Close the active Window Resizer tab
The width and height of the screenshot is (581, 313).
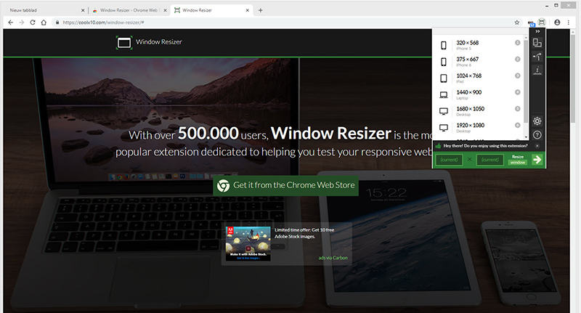247,10
